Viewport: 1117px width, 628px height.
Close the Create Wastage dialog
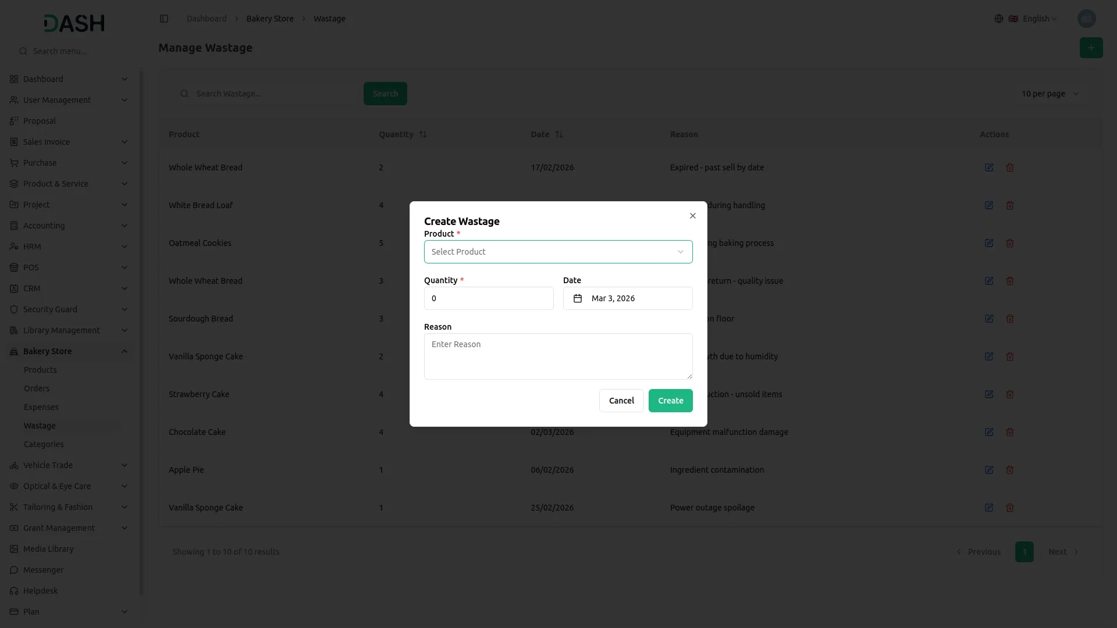692,216
